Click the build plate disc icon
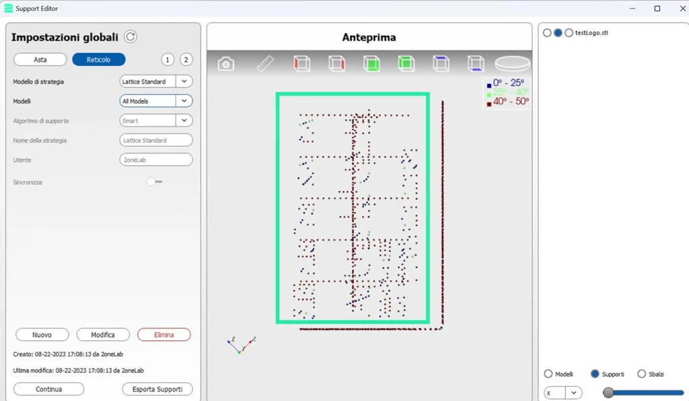 tap(512, 64)
